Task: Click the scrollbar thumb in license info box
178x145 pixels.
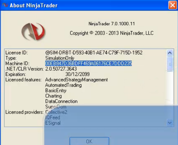Action: (170, 64)
